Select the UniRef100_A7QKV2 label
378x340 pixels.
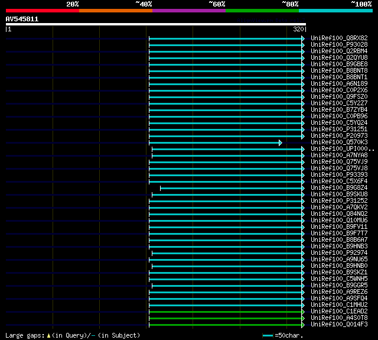tap(339, 208)
